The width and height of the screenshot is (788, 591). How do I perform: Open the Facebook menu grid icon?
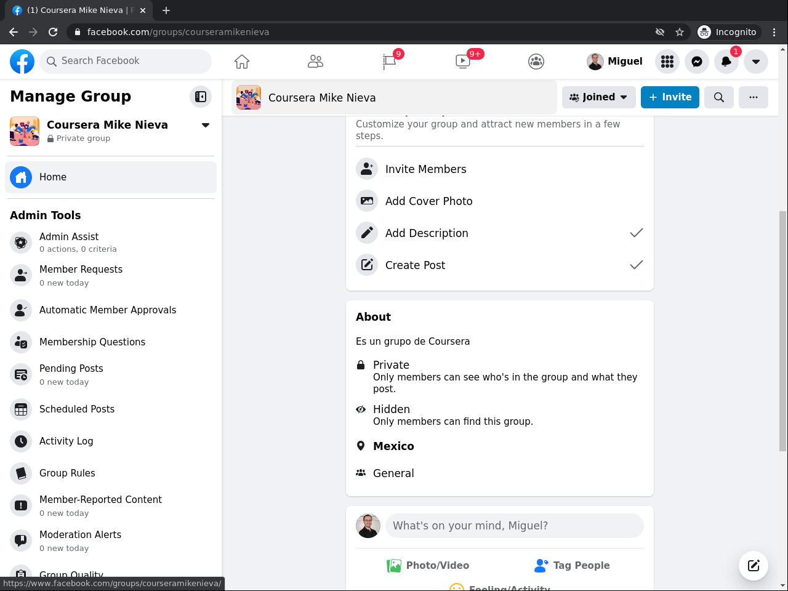click(x=667, y=62)
